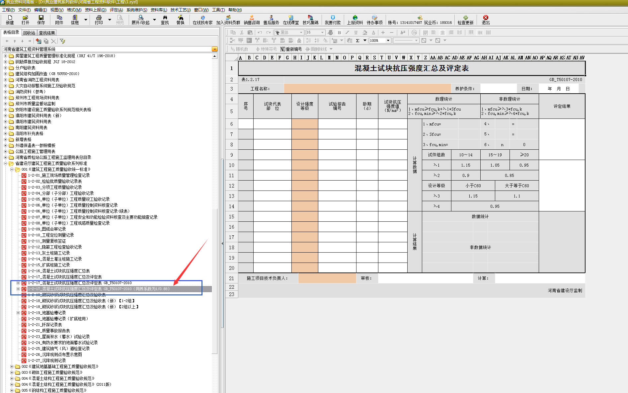This screenshot has width=628, height=393.
Task: Switch to the 查找结果 tab
Action: [x=47, y=33]
